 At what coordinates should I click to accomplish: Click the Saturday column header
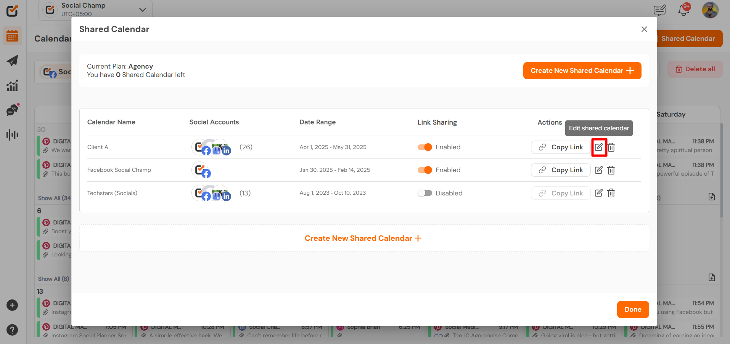click(x=671, y=114)
